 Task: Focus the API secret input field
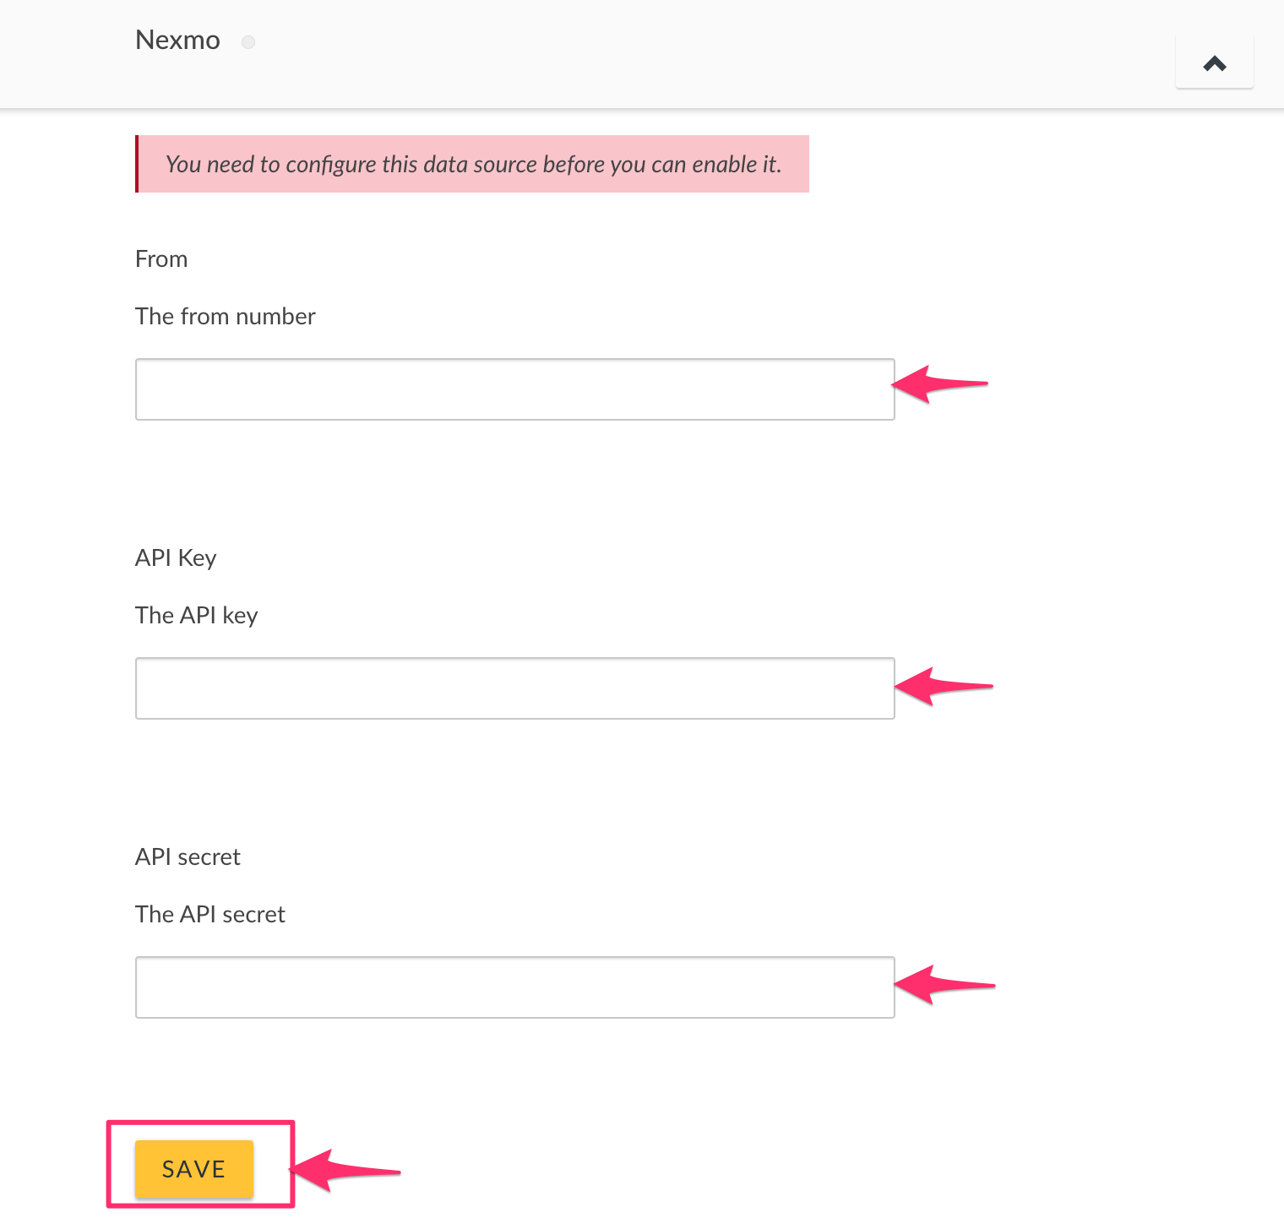(x=514, y=987)
